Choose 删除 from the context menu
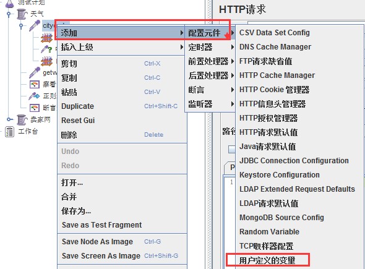 tap(122, 135)
